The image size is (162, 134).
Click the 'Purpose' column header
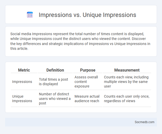tap(88, 70)
